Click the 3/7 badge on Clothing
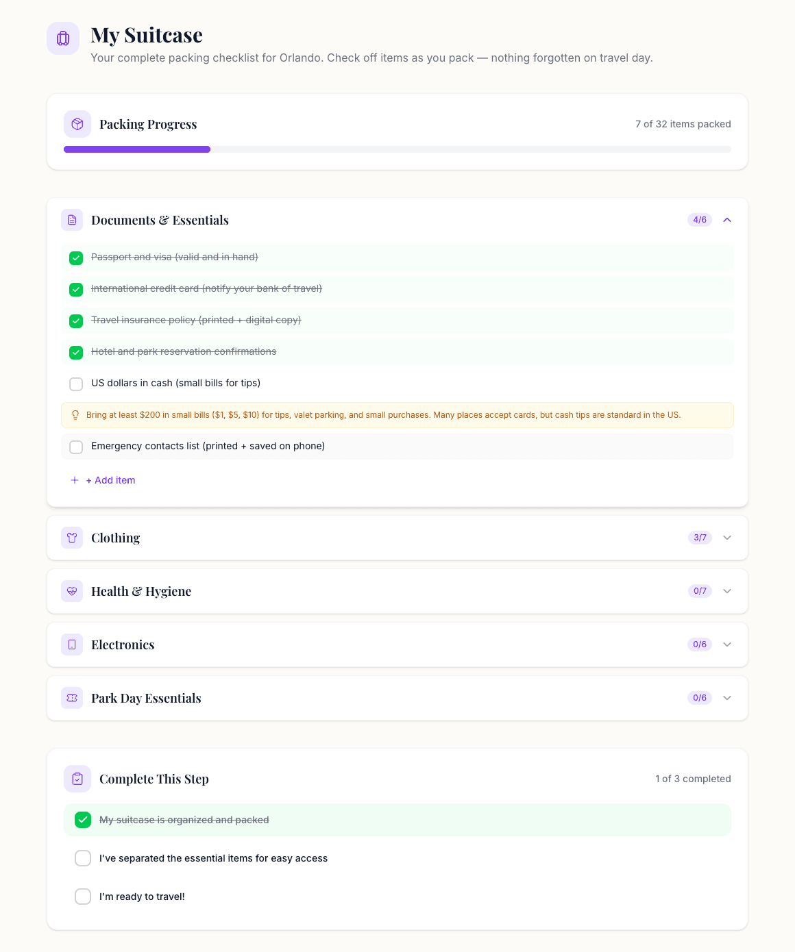The height and width of the screenshot is (952, 795). coord(700,538)
